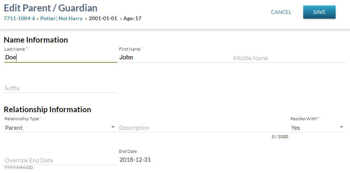This screenshot has width=350, height=173.
Task: Click the birthdate 2001-01-01 in header
Action: pos(103,18)
